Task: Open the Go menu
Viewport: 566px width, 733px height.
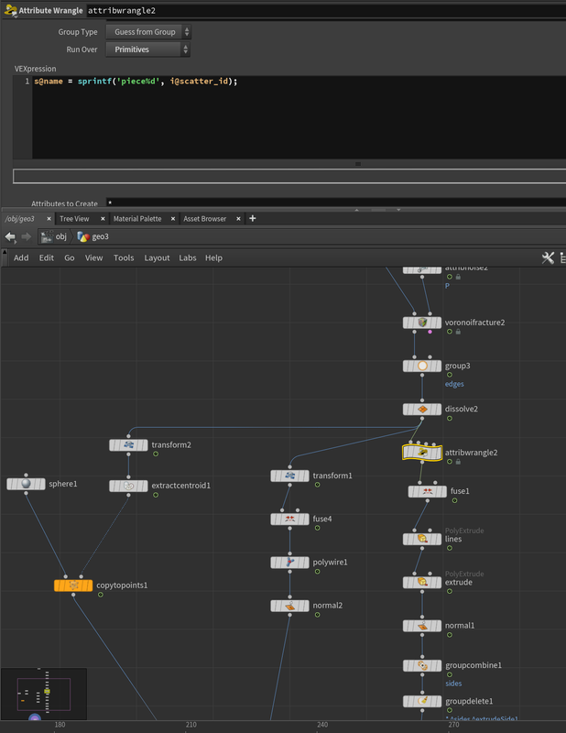Action: [x=70, y=257]
